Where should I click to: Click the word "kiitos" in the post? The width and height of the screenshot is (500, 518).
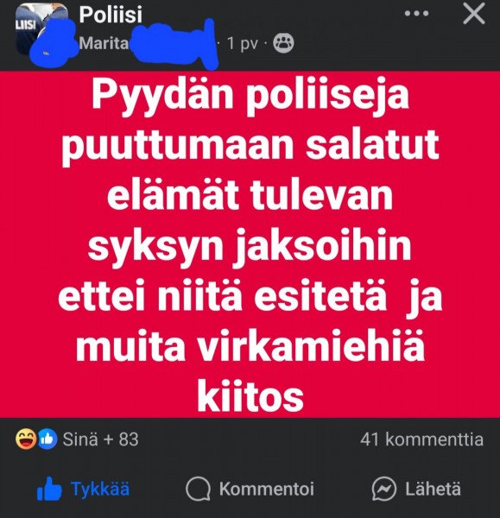(x=250, y=396)
